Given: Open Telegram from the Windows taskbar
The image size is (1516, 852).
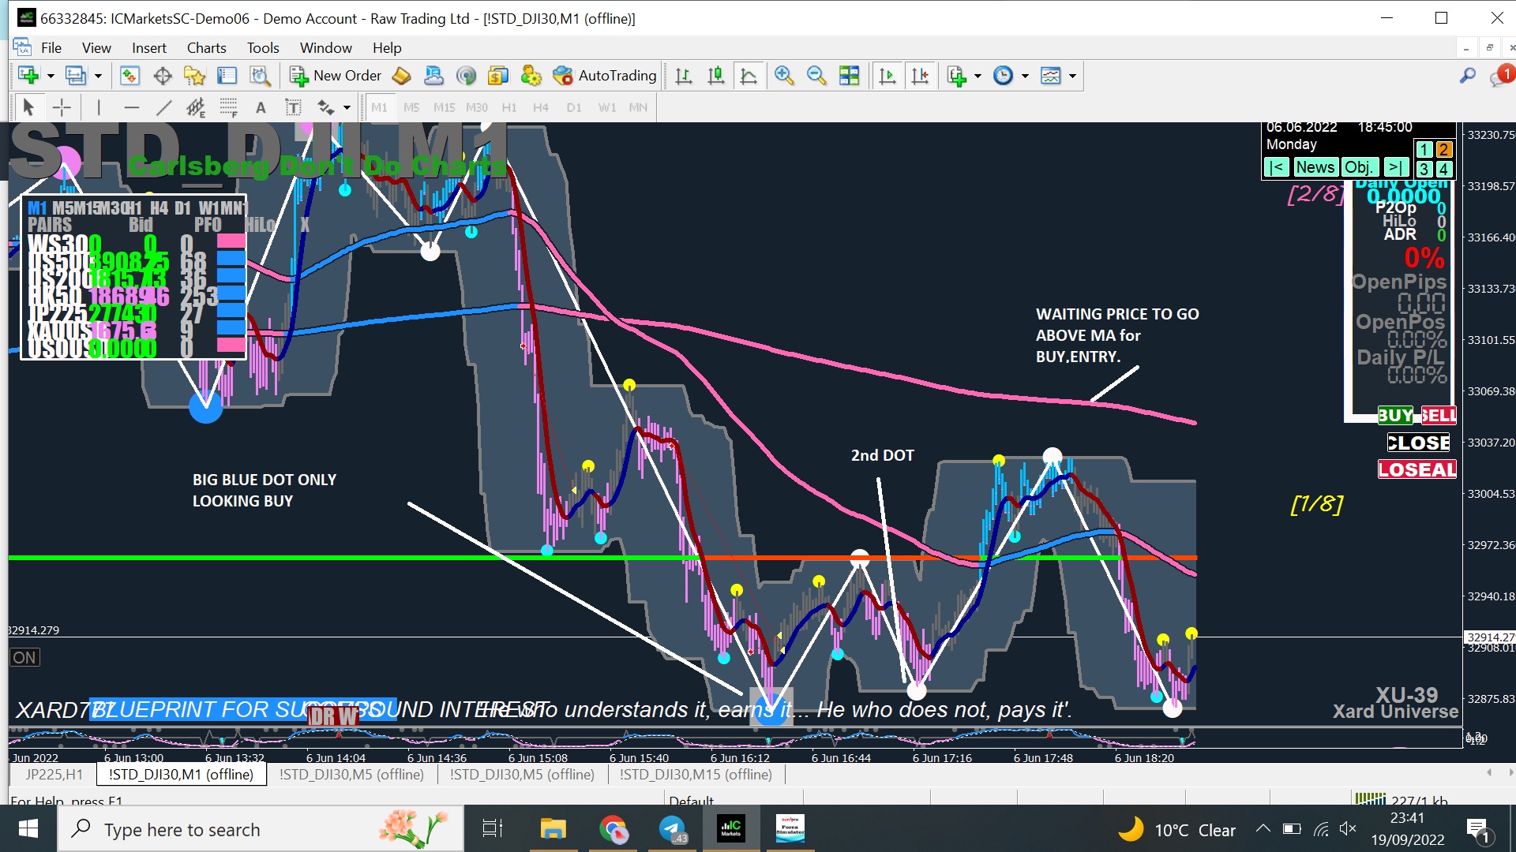Looking at the screenshot, I should 672,829.
